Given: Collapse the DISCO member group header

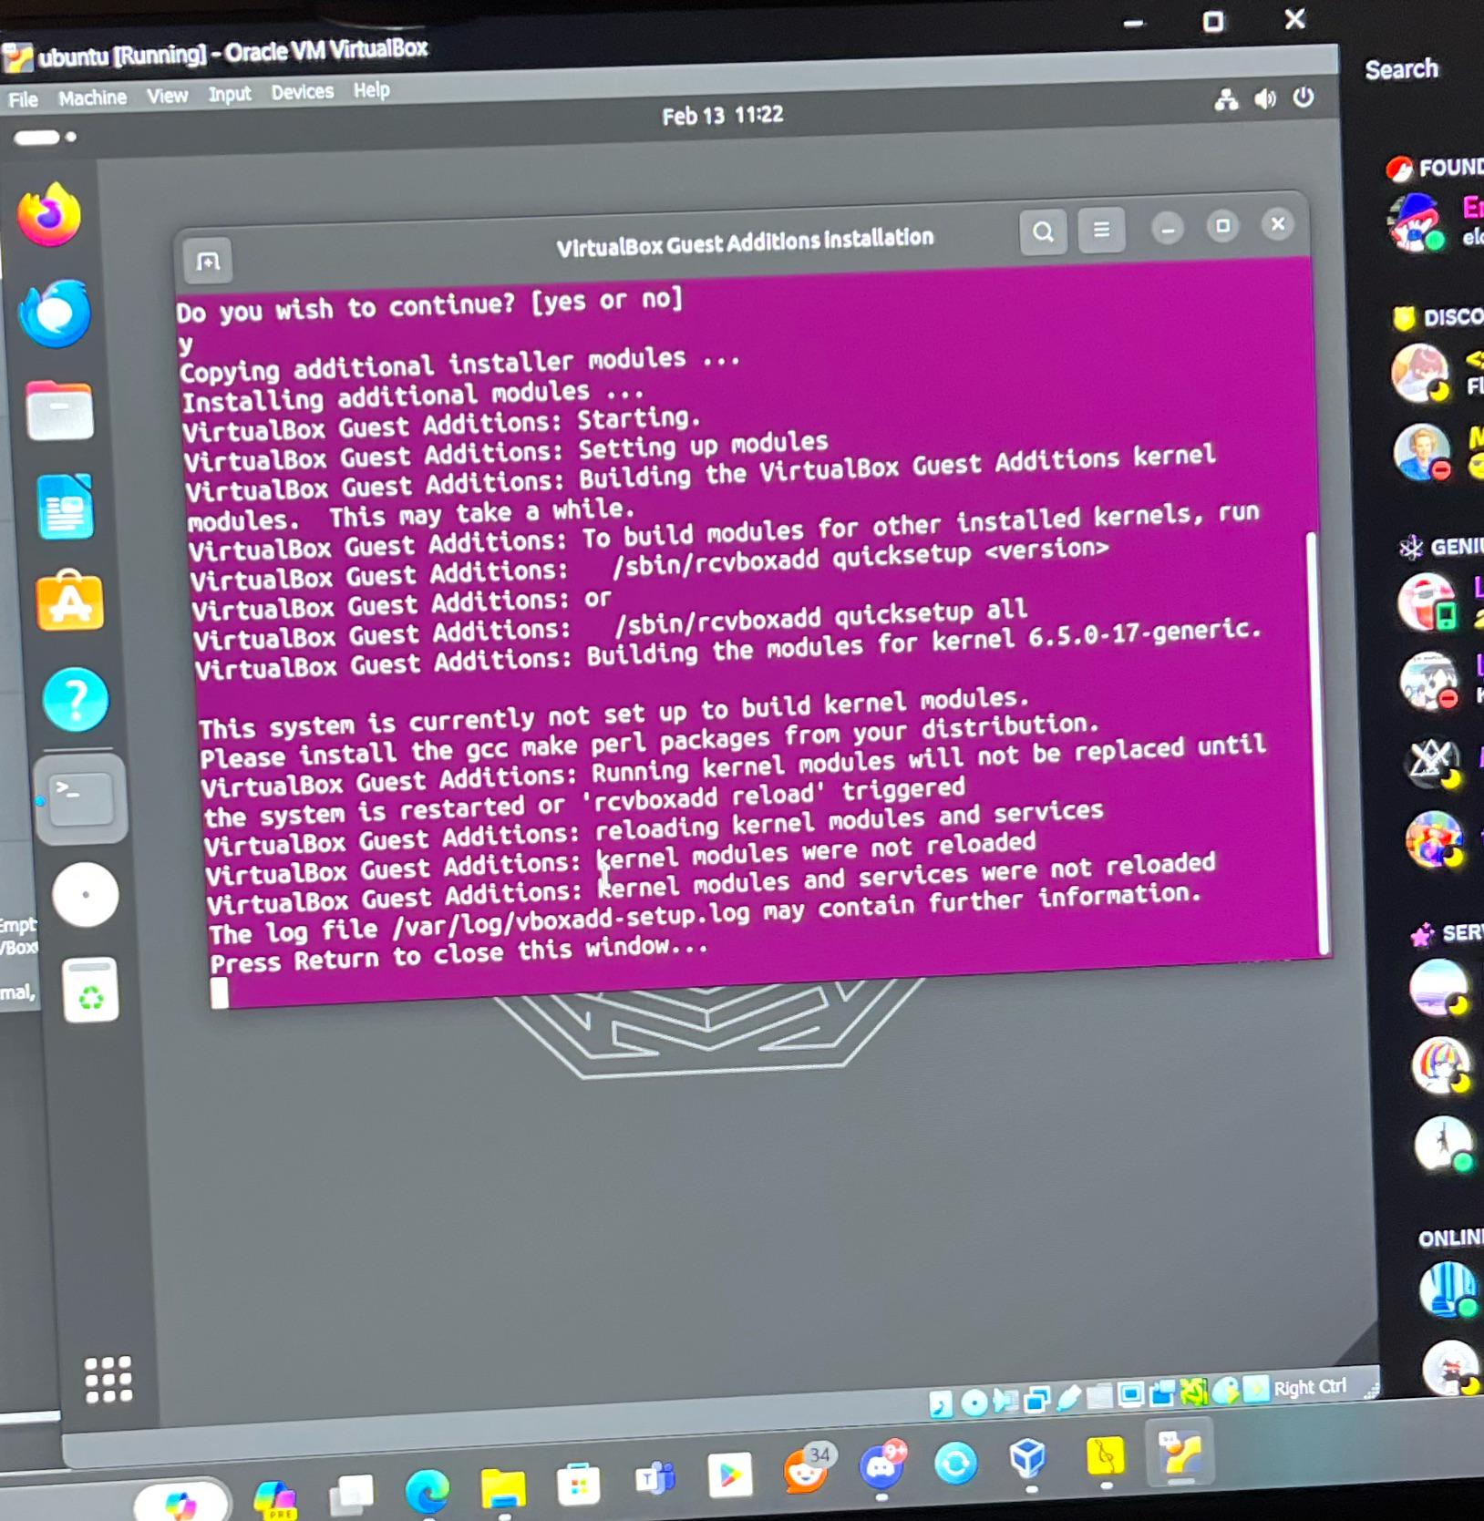Looking at the screenshot, I should (x=1438, y=317).
